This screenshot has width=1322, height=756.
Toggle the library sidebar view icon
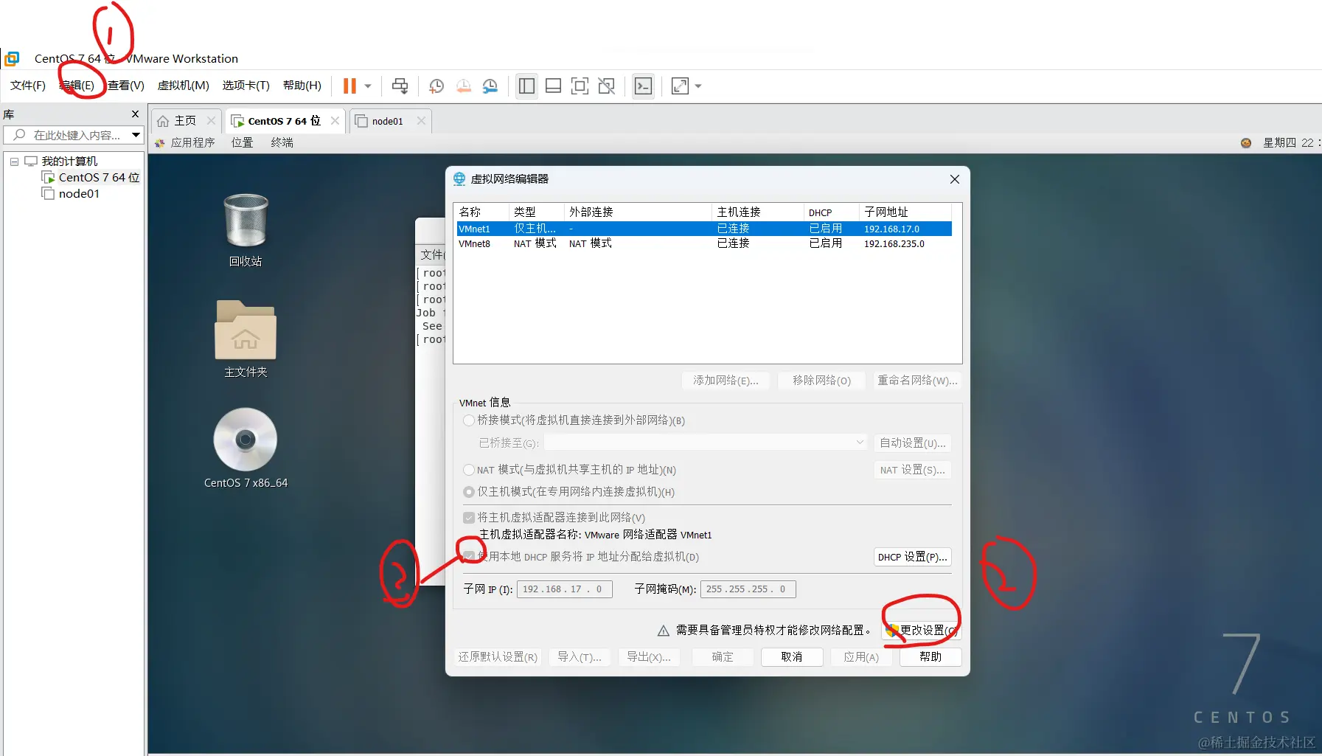[x=526, y=86]
